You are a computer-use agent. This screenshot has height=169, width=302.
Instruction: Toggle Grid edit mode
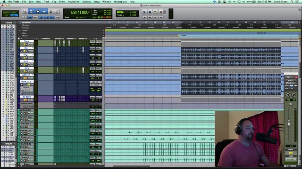point(15,15)
